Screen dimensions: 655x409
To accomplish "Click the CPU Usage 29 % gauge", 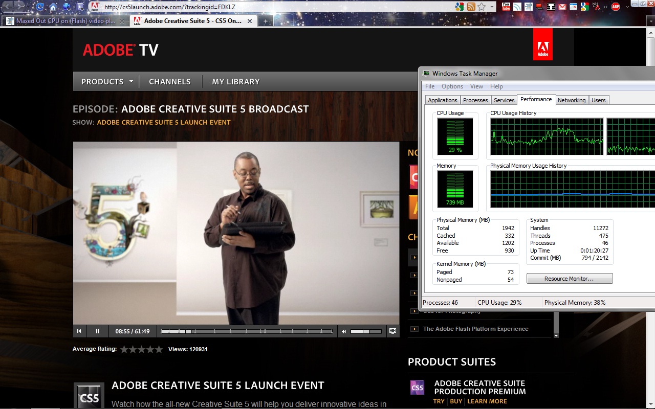I will [455, 136].
